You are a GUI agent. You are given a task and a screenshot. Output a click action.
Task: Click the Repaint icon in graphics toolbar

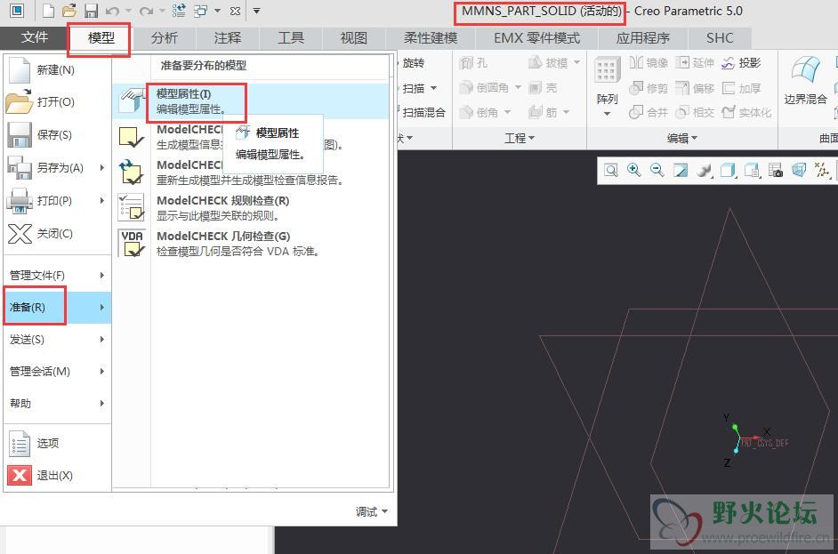681,170
